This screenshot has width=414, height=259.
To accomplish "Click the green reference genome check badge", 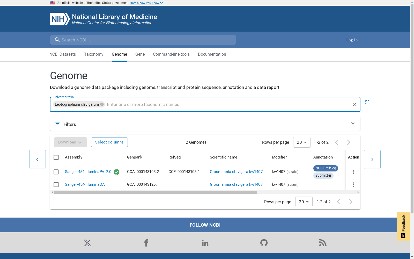I will tap(117, 172).
